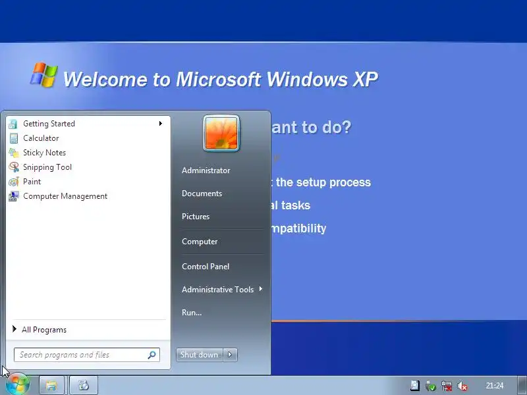Select the Paint text entry
527x395 pixels.
tap(32, 182)
